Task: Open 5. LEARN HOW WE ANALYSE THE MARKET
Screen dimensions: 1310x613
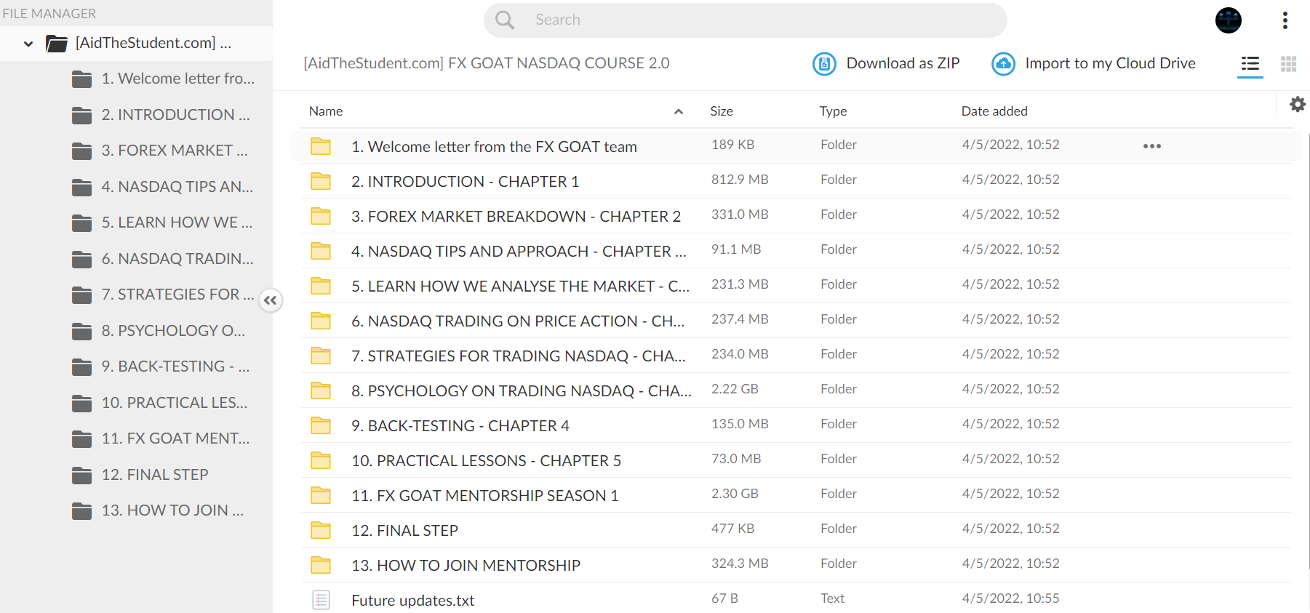Action: click(520, 287)
